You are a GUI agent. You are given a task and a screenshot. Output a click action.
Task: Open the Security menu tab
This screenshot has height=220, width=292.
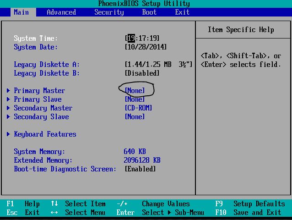coord(109,12)
